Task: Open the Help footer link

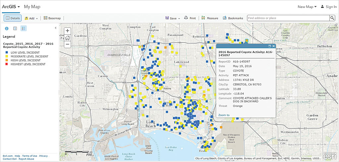Action: click(x=17, y=156)
